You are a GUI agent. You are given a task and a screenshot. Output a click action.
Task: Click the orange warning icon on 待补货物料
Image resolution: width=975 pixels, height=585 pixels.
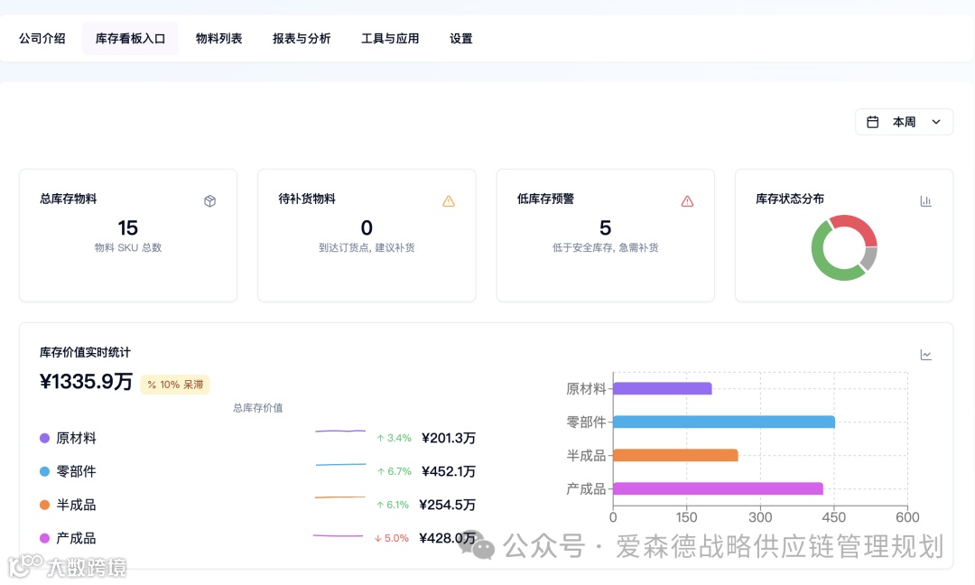coord(449,200)
